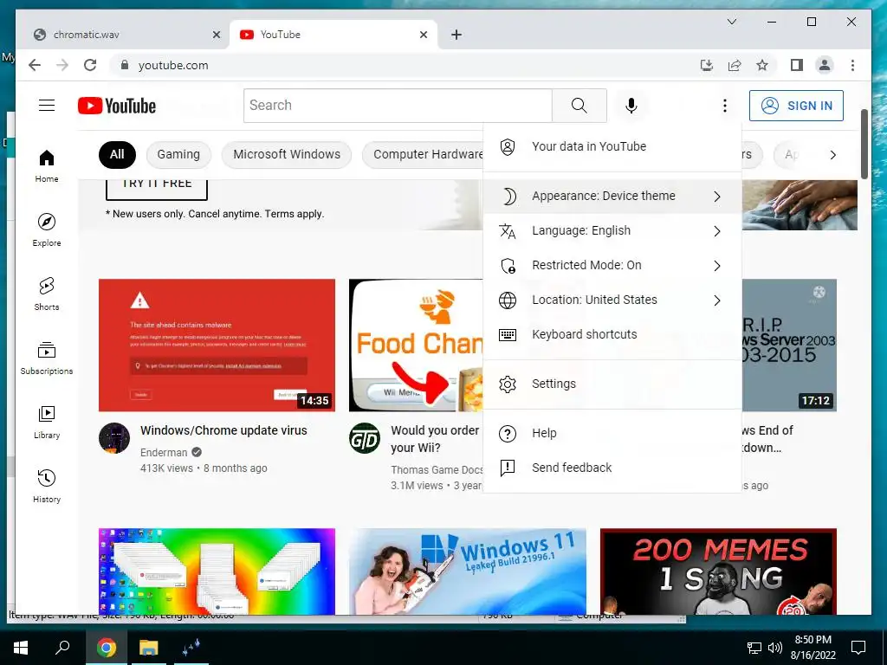
Task: Select the Gaming filter chip
Action: [x=178, y=154]
